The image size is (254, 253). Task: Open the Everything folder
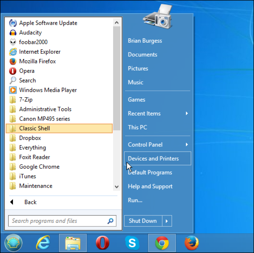pos(59,148)
